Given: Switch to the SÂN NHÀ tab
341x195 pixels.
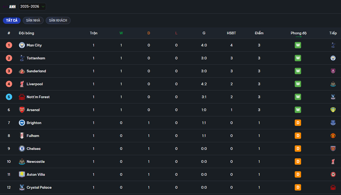Looking at the screenshot, I should tap(33, 20).
